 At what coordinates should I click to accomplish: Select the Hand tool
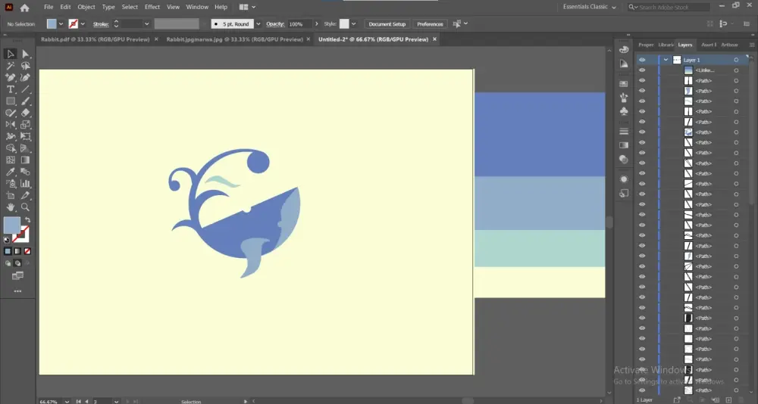coord(11,207)
